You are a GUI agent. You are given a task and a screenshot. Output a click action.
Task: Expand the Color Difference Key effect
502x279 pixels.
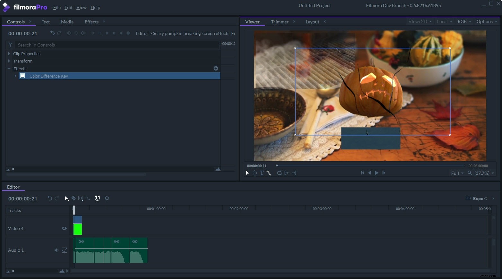tap(15, 76)
